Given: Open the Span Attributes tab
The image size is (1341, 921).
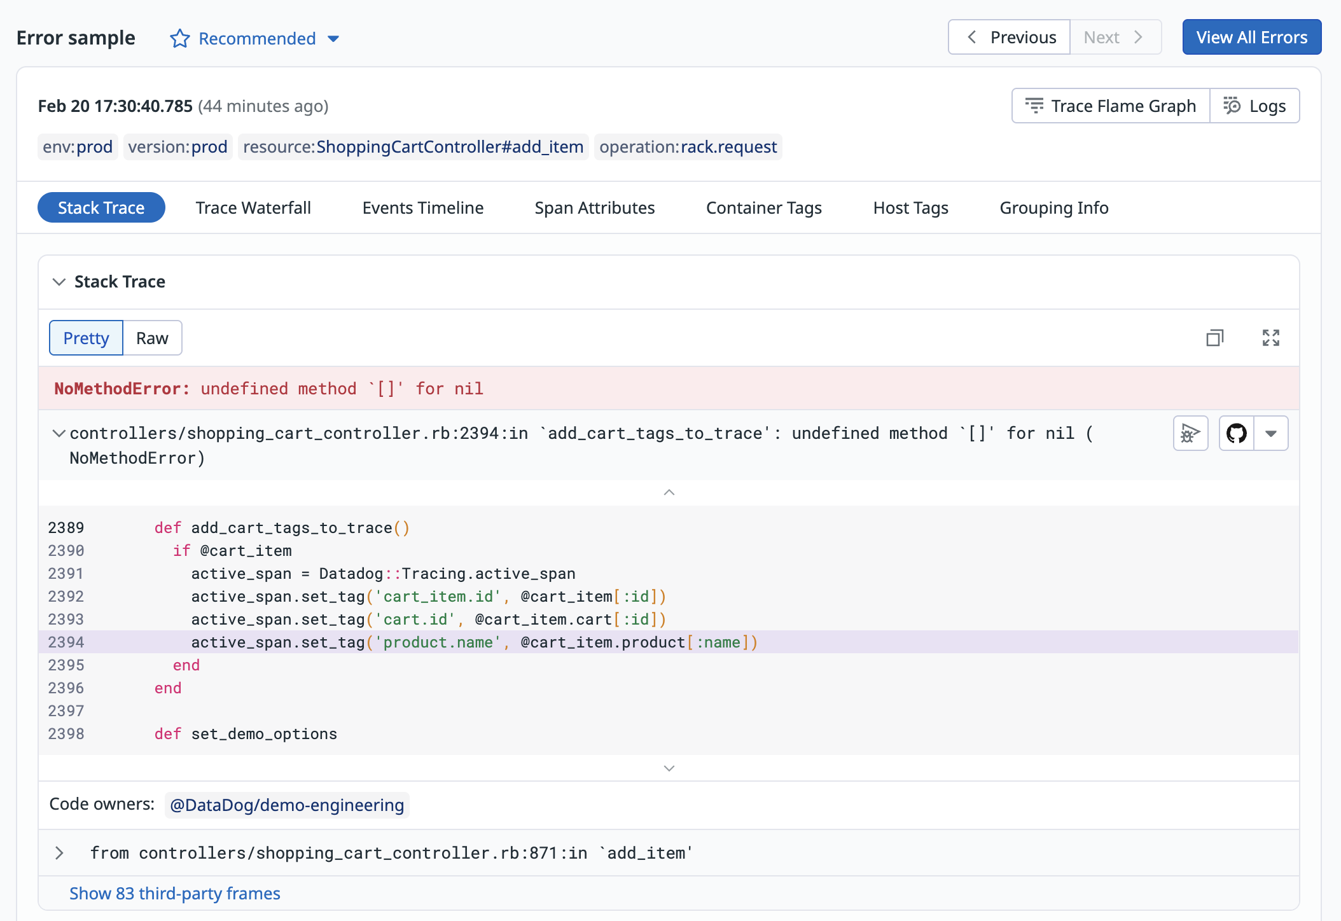Looking at the screenshot, I should coord(594,208).
